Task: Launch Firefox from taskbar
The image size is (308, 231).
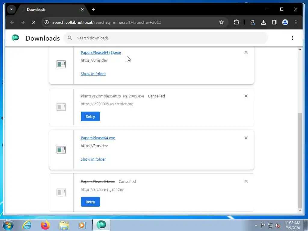Action: click(x=45, y=225)
